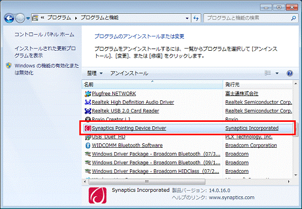Click the large Synaptics logo in details pane
302x209 pixels.
pyautogui.click(x=97, y=195)
